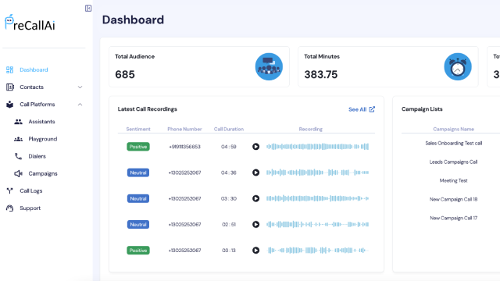
Task: Click the Dashboard grid icon in the sidebar
Action: (10, 69)
